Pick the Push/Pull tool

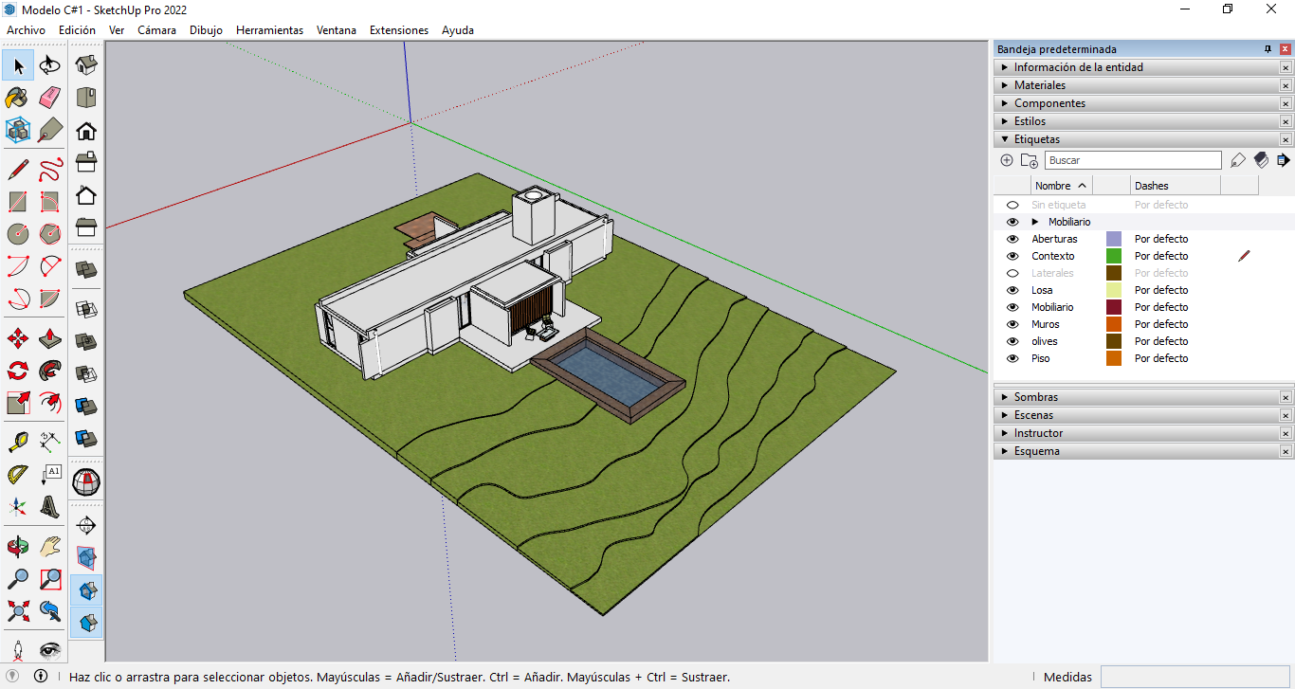click(x=50, y=338)
